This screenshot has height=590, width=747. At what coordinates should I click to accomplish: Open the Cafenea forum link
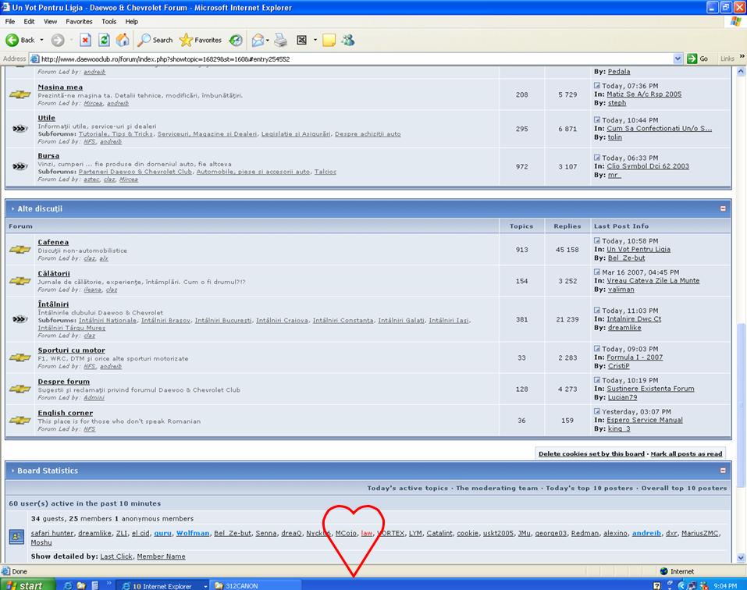53,242
